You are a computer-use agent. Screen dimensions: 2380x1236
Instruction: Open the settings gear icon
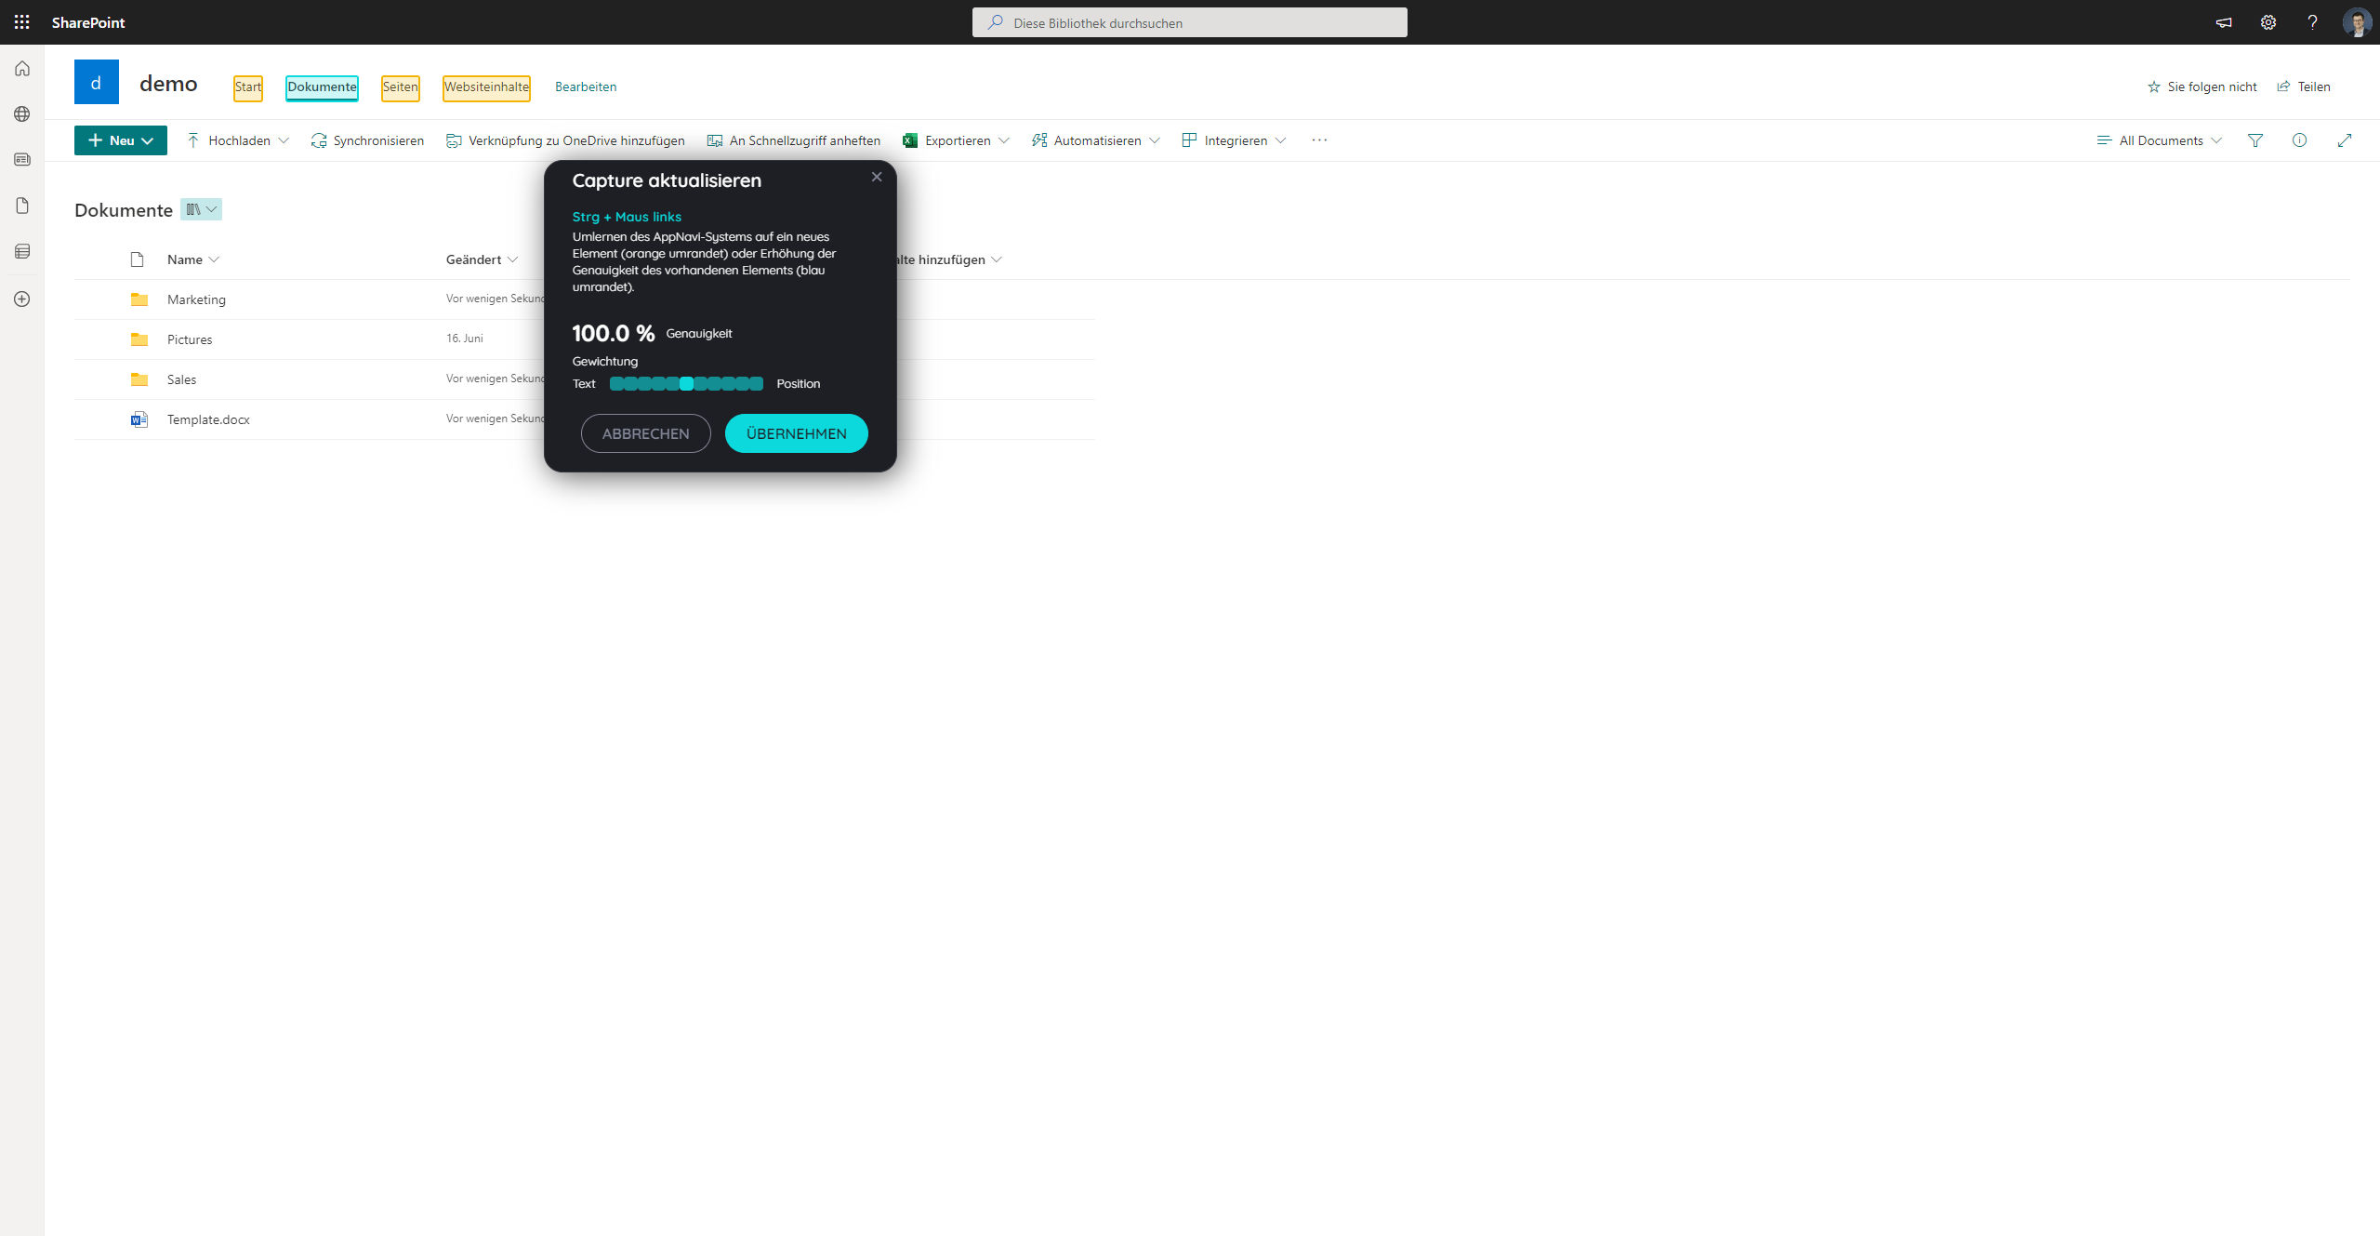[x=2268, y=22]
